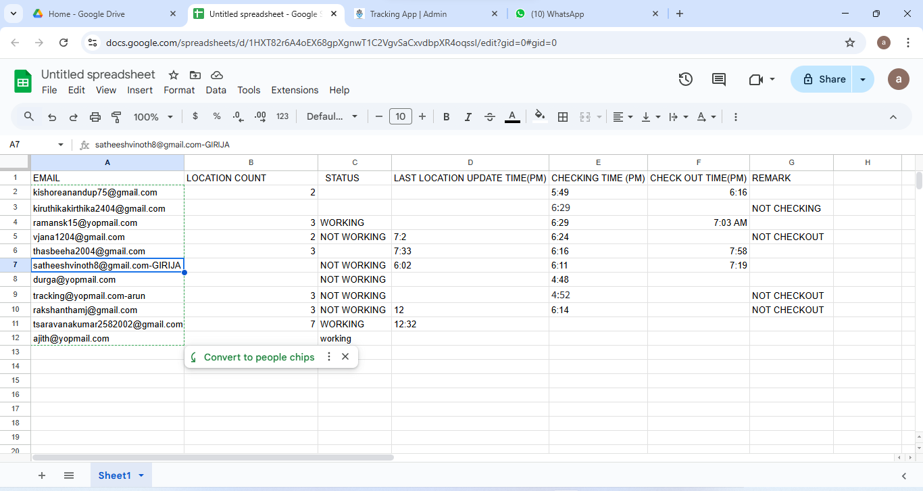The image size is (923, 491).
Task: Click the font size input field
Action: (x=400, y=117)
